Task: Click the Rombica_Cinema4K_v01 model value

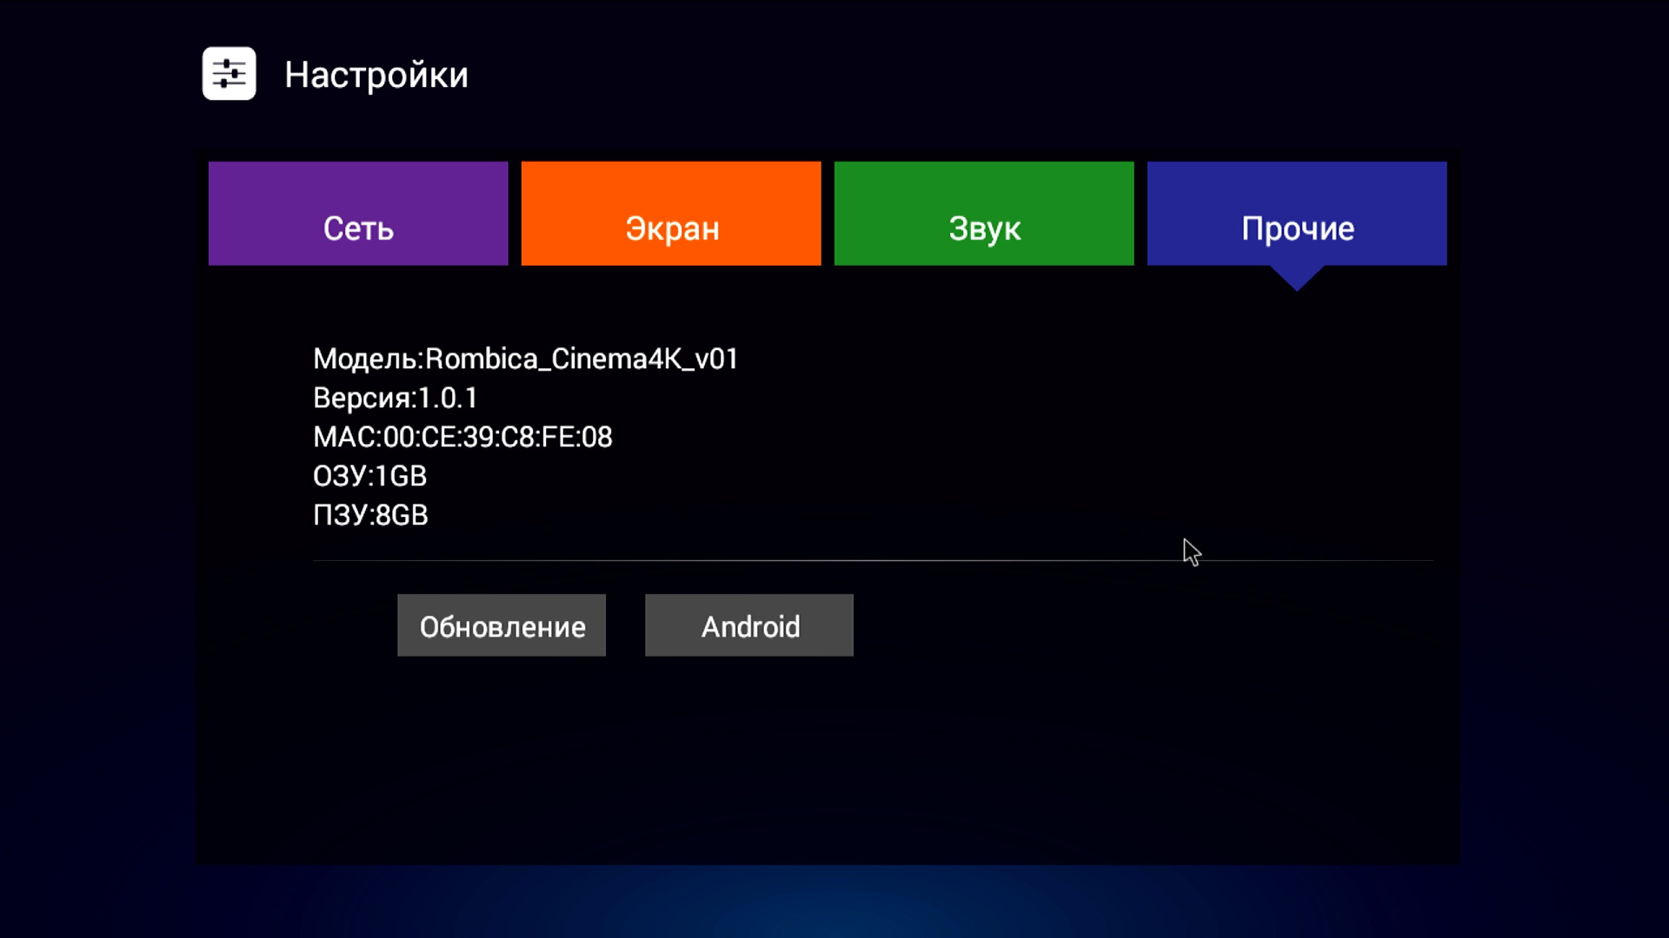Action: [582, 359]
